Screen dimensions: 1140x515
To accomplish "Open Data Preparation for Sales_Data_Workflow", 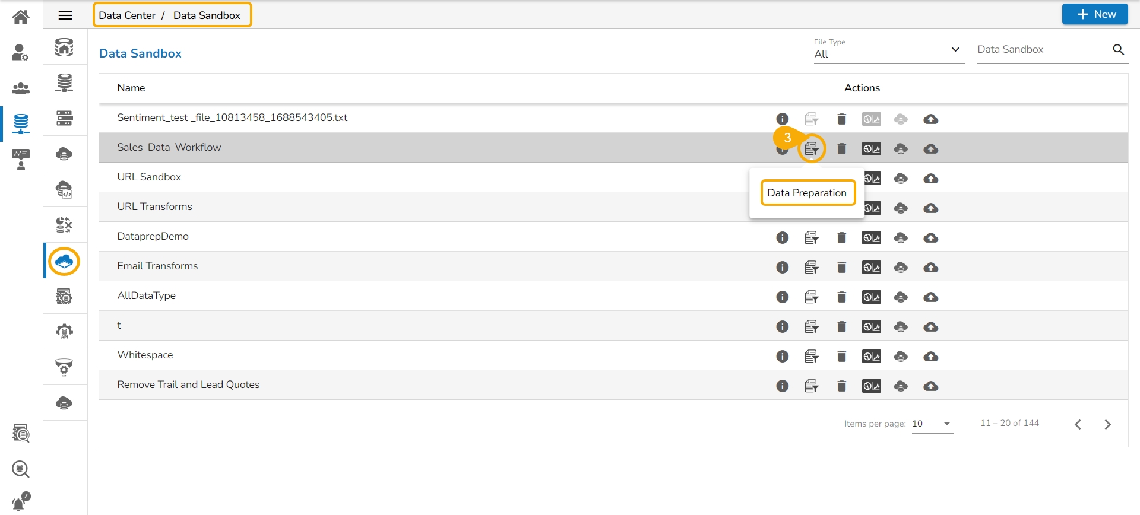I will pyautogui.click(x=812, y=149).
